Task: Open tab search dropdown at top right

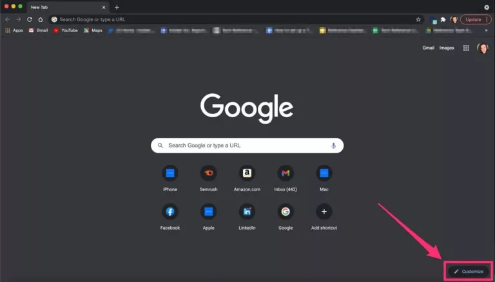Action: (487, 7)
